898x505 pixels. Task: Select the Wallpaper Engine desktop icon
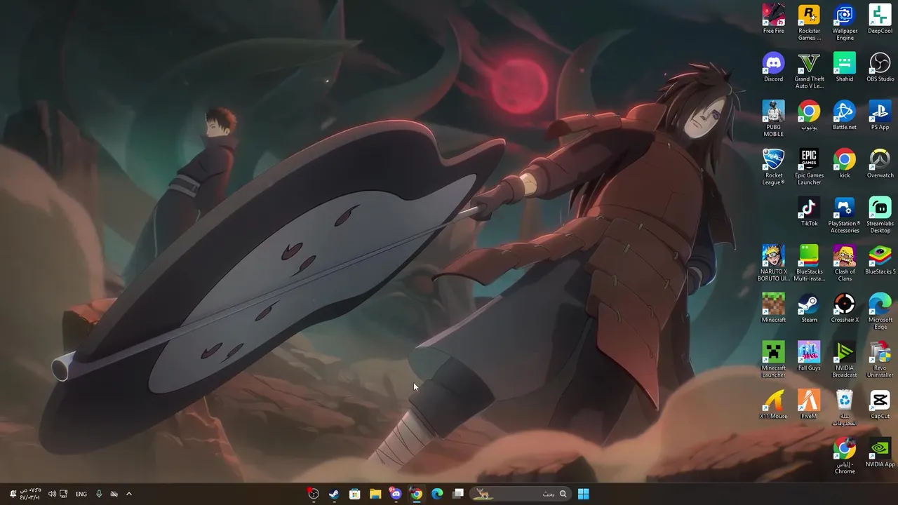tap(845, 22)
